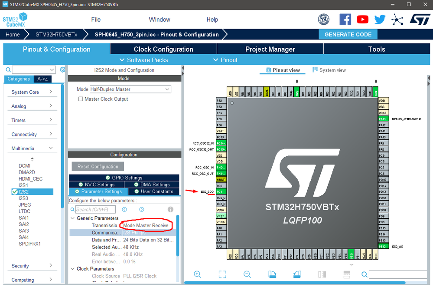This screenshot has width=433, height=287.
Task: Click the pin search input field
Action: pyautogui.click(x=399, y=274)
